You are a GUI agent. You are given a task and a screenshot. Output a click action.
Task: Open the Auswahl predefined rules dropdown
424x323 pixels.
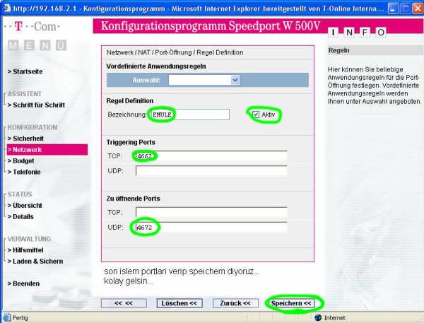(x=204, y=80)
